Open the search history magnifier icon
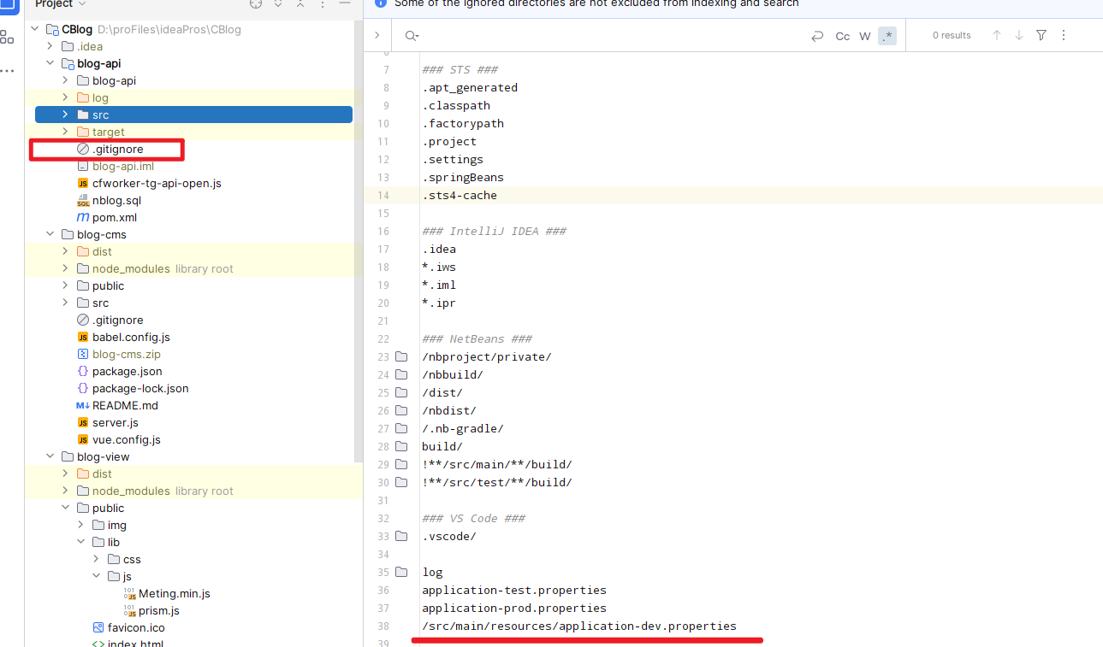Screen dimensions: 1103x647 pos(412,36)
